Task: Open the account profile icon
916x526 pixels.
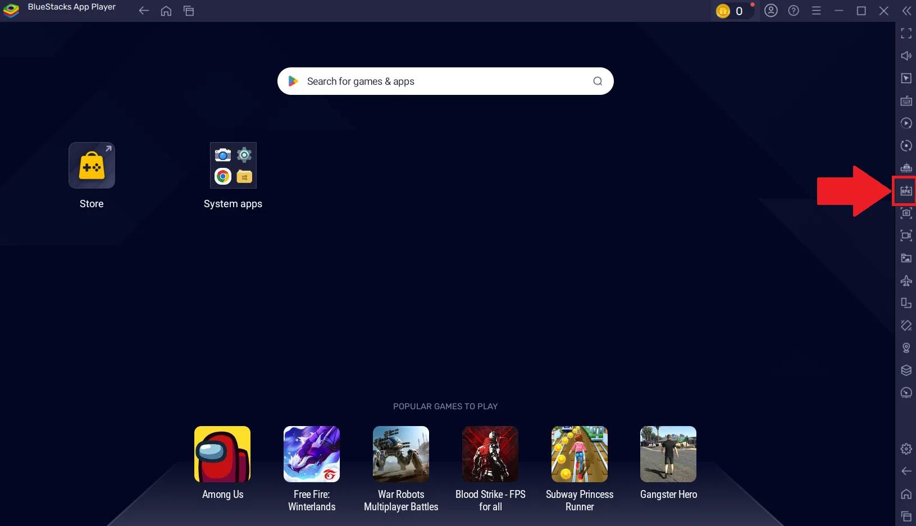Action: pyautogui.click(x=771, y=11)
